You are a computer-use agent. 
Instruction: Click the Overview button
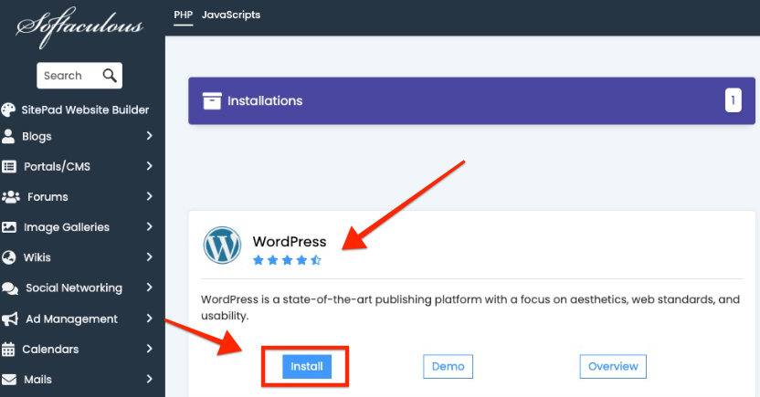click(613, 367)
